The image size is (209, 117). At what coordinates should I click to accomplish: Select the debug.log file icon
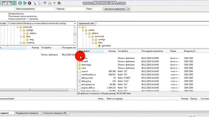point(80,81)
